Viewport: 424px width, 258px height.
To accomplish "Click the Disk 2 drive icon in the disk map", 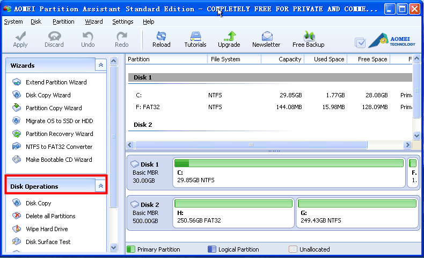I will click(x=135, y=204).
